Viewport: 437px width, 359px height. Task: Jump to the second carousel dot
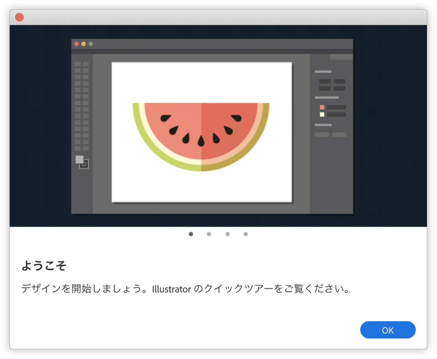[x=209, y=234]
